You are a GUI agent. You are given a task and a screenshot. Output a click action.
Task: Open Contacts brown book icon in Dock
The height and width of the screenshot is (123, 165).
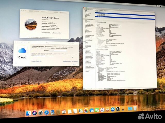pos(58,112)
